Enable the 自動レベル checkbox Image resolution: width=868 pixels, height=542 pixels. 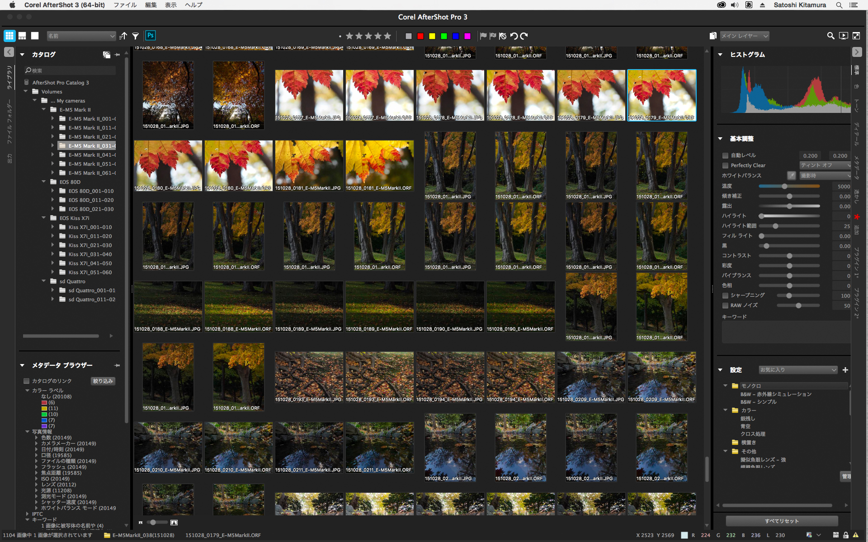[x=725, y=155]
